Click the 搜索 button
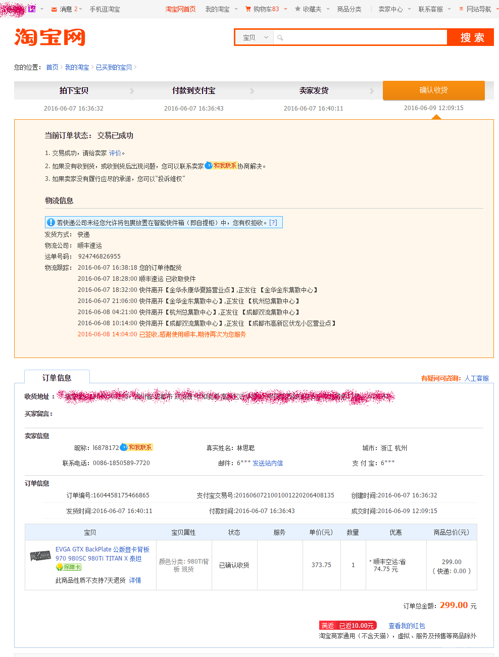Image resolution: width=499 pixels, height=657 pixels. [x=472, y=37]
